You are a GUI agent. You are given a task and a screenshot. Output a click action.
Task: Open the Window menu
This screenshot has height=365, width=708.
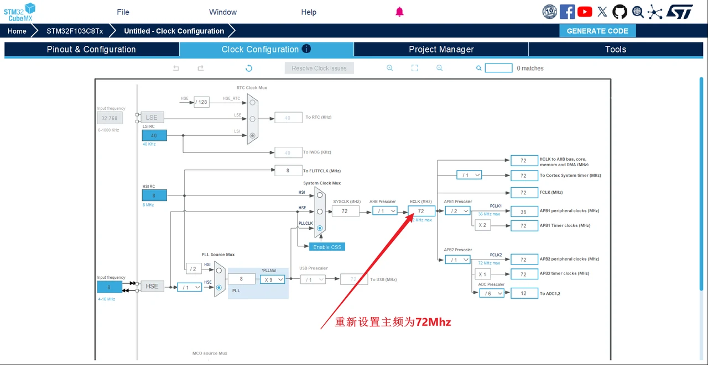click(x=223, y=12)
